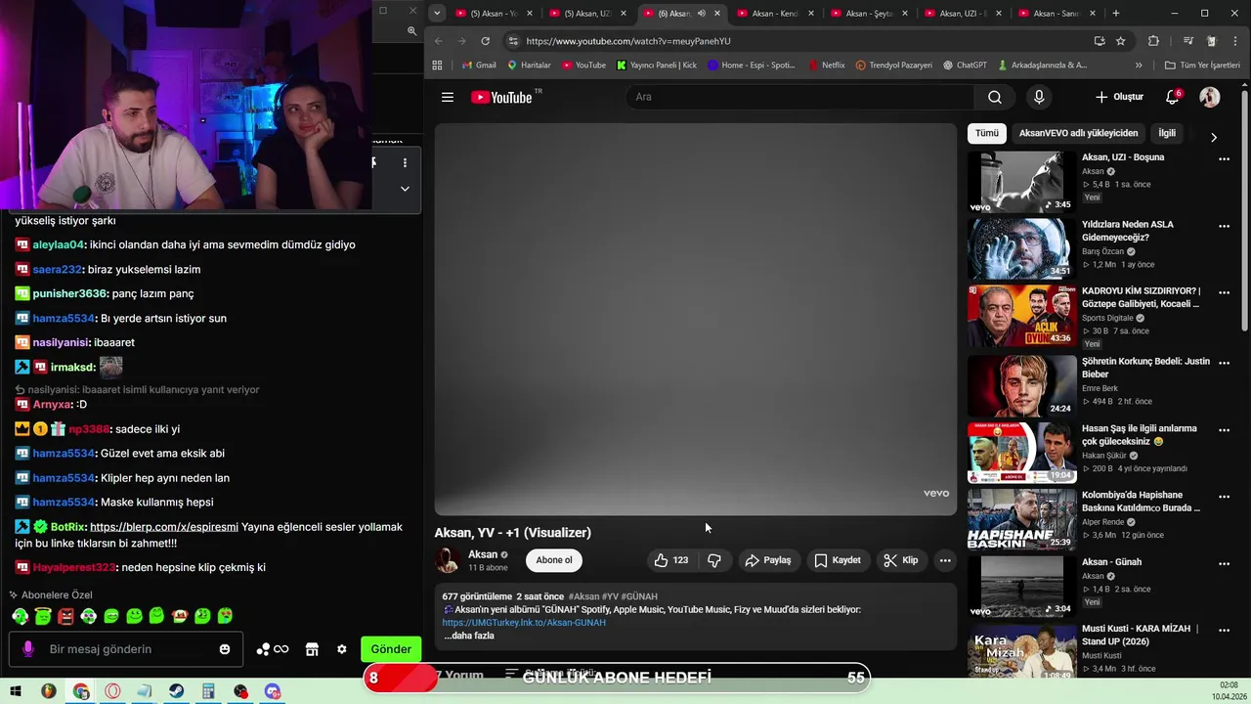Open YouTube notifications bell
The image size is (1251, 704).
pyautogui.click(x=1172, y=97)
